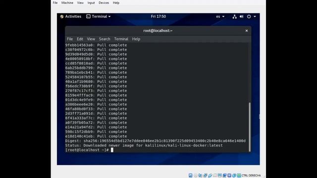Viewport: 317px width, 178px height.
Task: Click the VirtualBox hard disk activity icon
Action: (x=190, y=176)
